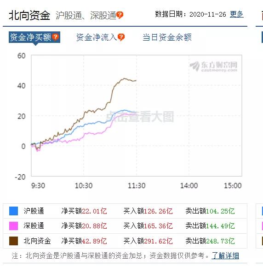Click 北向资金 买入额 291.62亿 value

tap(158, 241)
